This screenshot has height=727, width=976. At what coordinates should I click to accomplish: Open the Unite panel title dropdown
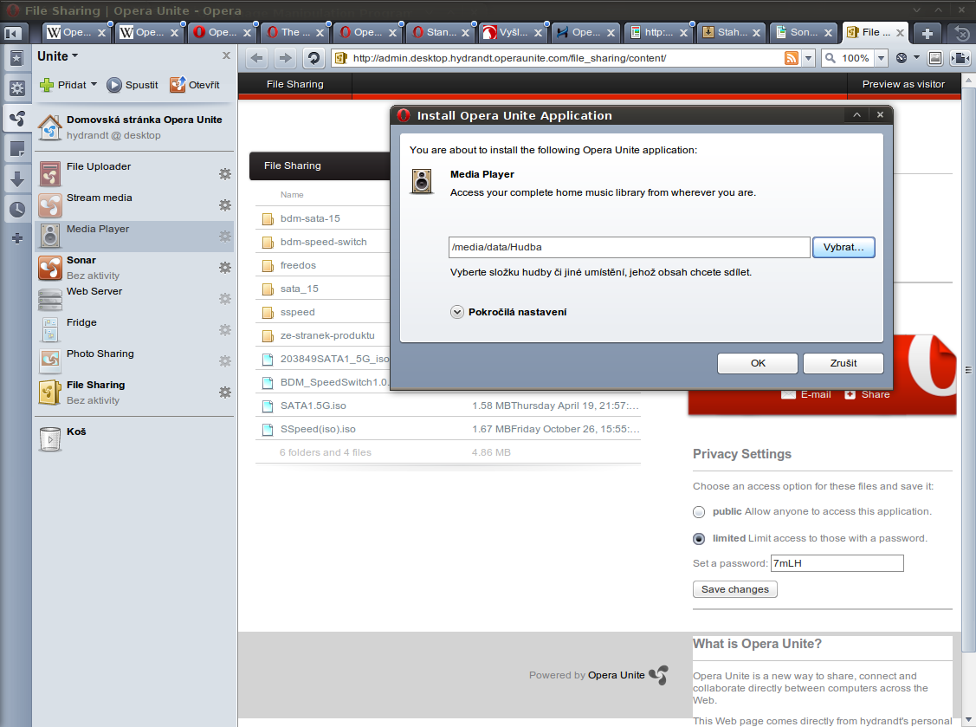point(58,56)
